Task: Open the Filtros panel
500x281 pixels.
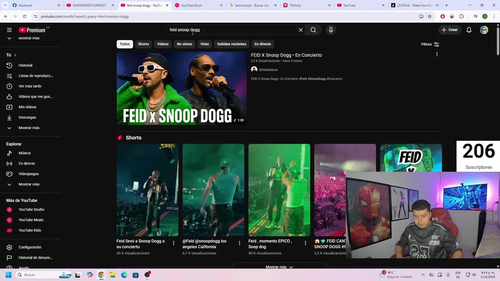Action: [430, 44]
